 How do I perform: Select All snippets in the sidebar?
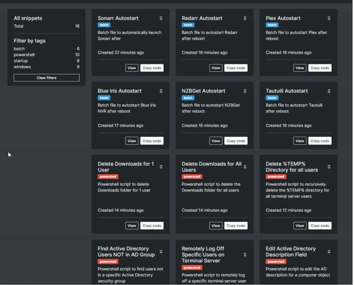coord(28,18)
